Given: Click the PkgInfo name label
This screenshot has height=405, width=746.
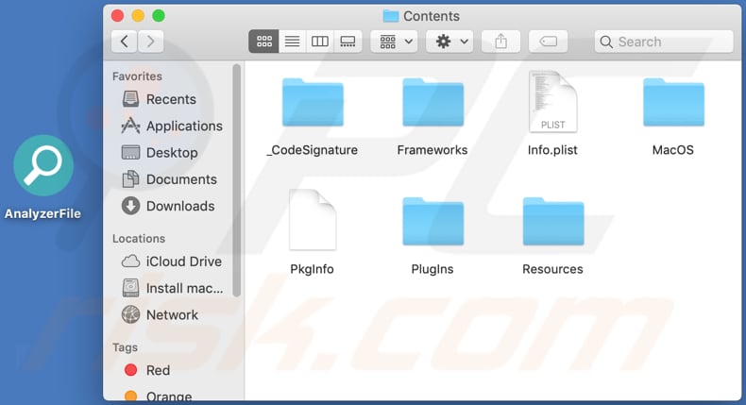Looking at the screenshot, I should click(x=313, y=269).
